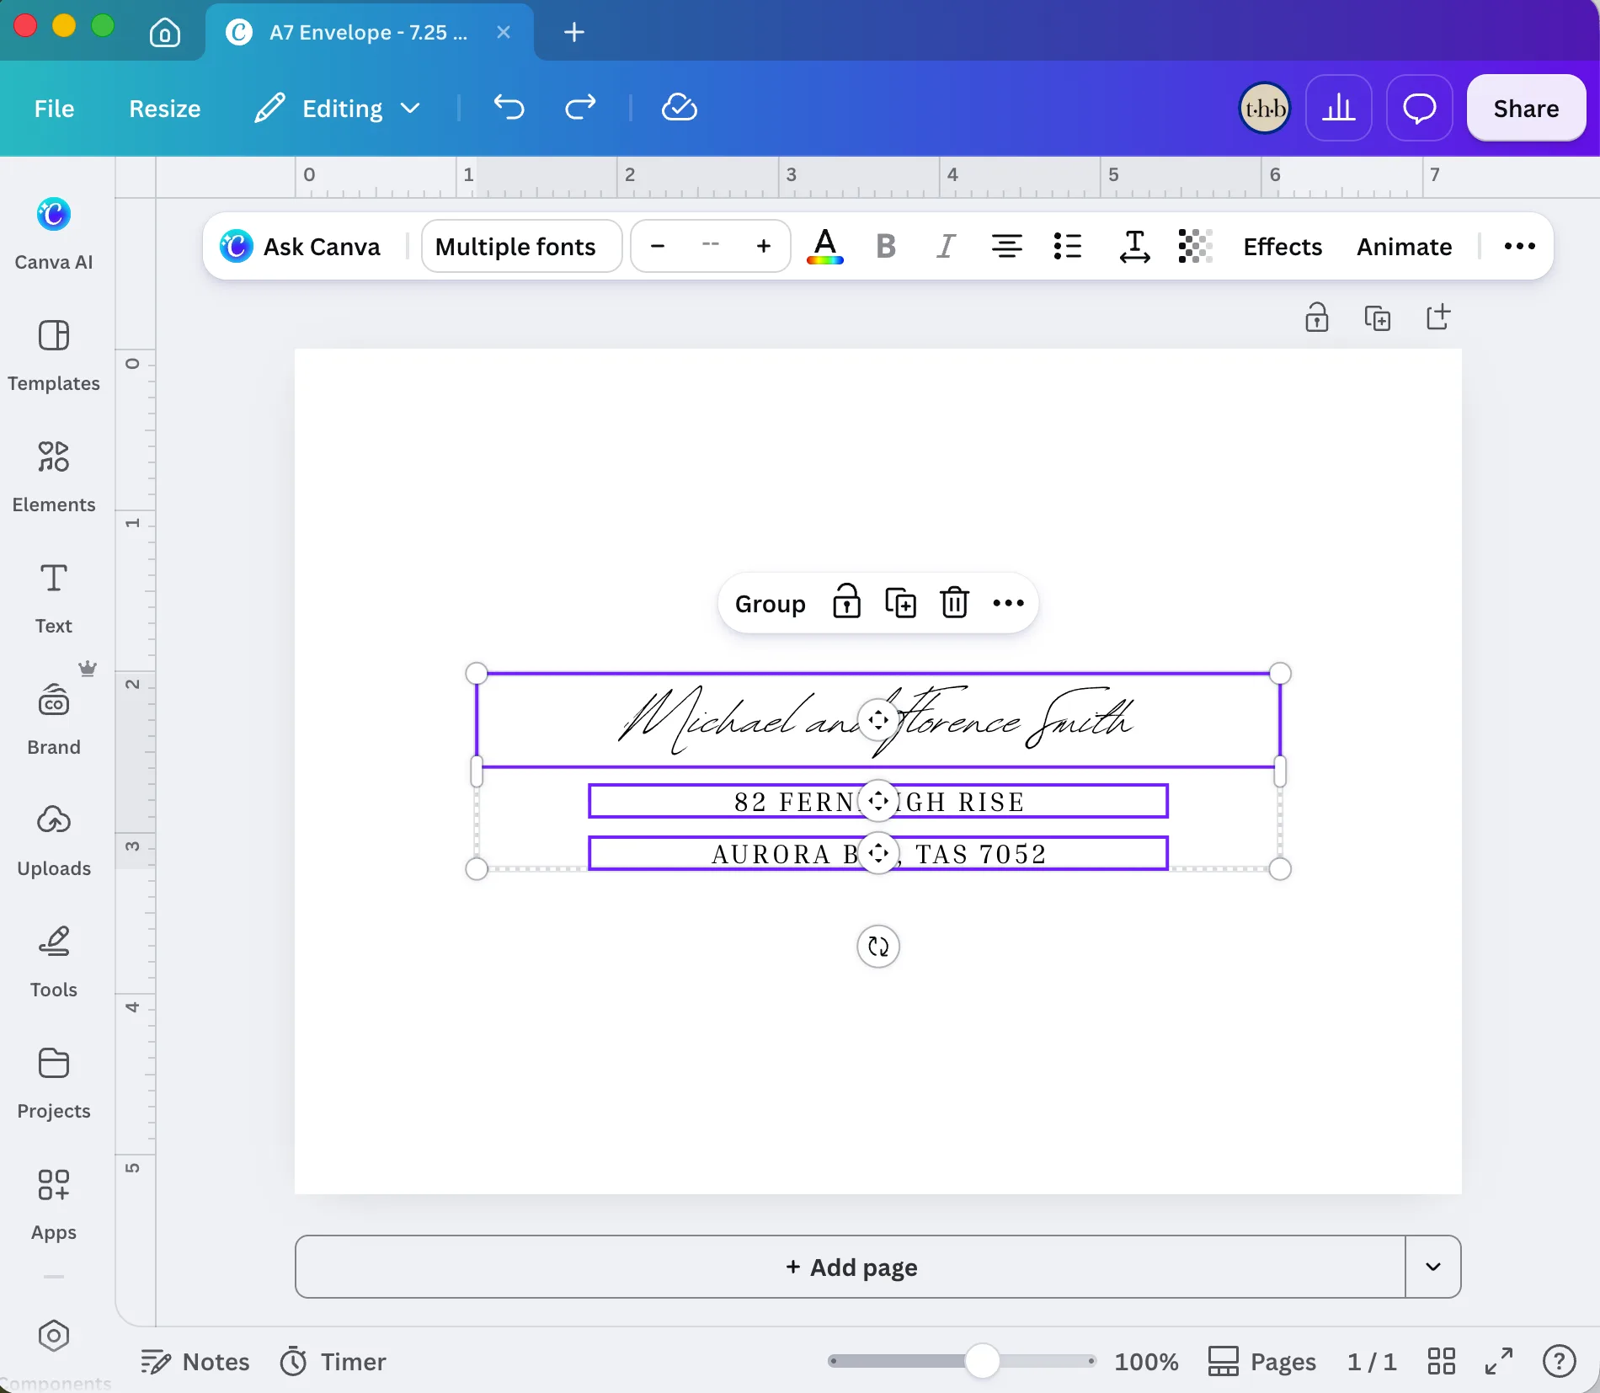Add a new page via the plus-page icon
1600x1393 pixels.
click(1438, 318)
